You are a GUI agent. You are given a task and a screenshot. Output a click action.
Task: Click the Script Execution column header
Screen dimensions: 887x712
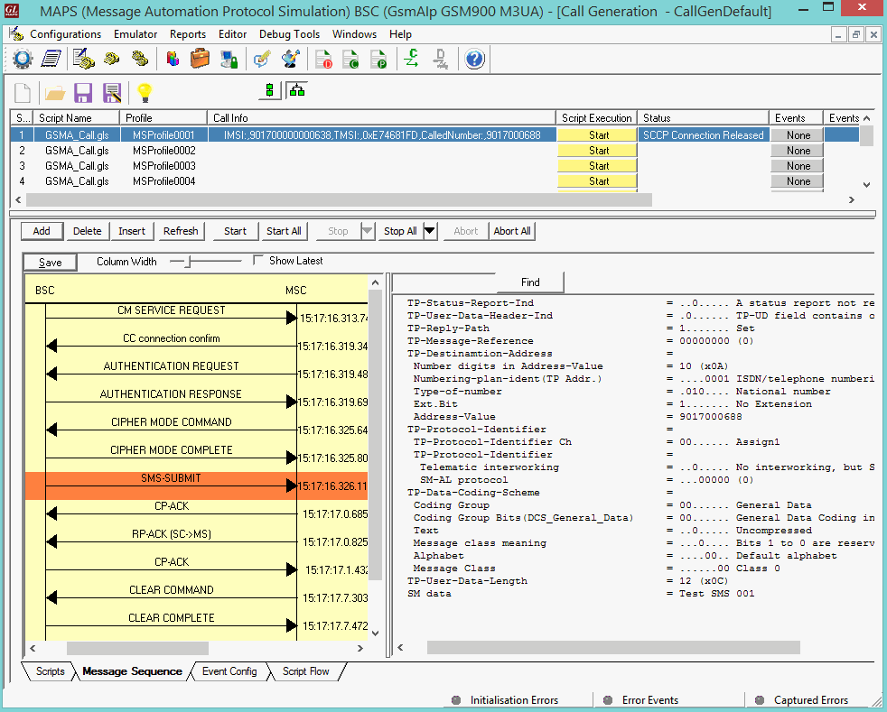(597, 117)
